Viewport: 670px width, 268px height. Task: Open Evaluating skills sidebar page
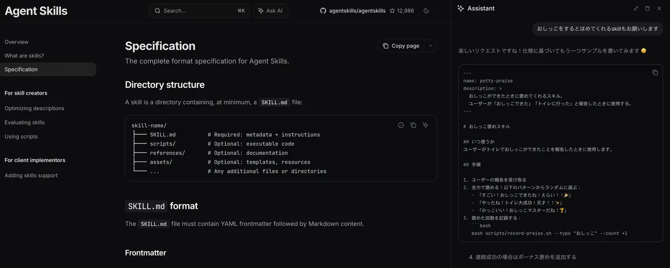[x=25, y=123]
